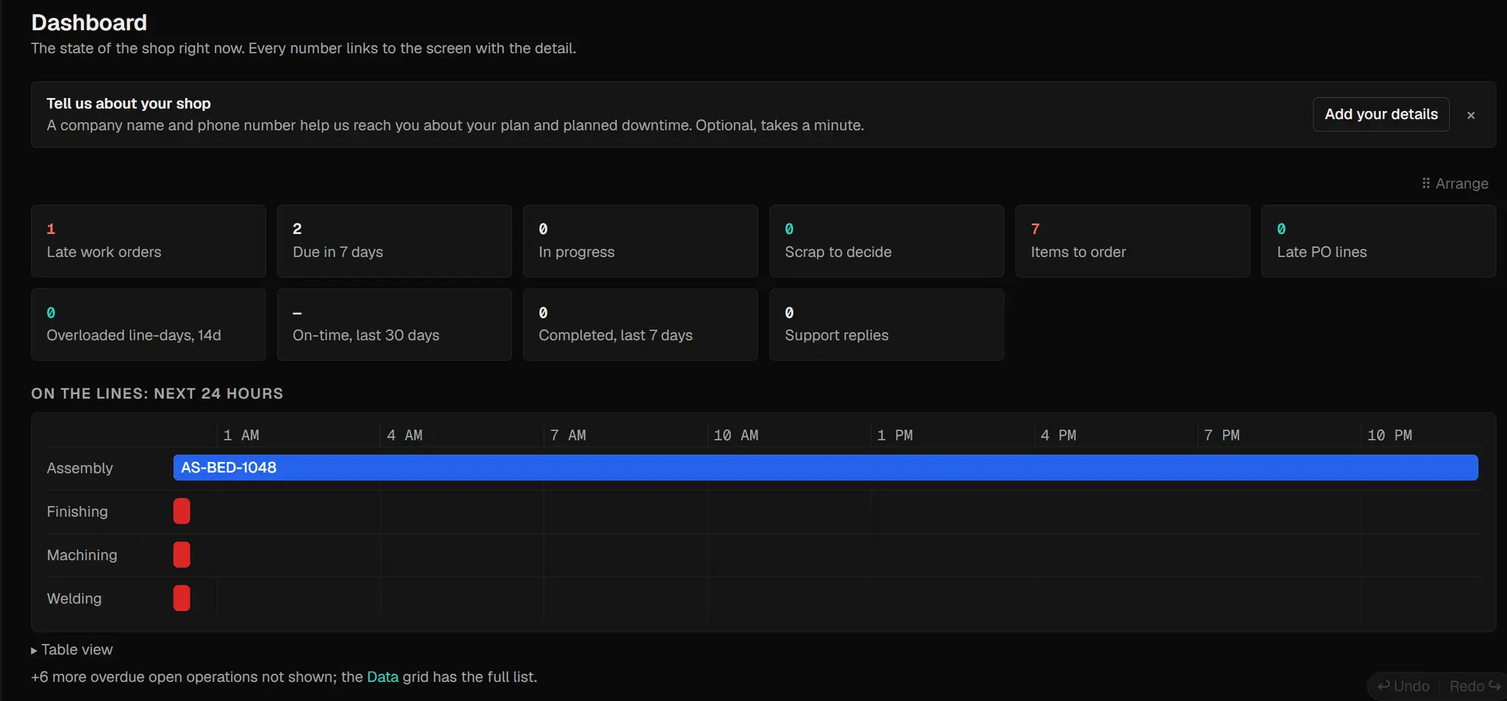Image resolution: width=1507 pixels, height=701 pixels.
Task: Click the Assembly line label
Action: click(x=79, y=468)
